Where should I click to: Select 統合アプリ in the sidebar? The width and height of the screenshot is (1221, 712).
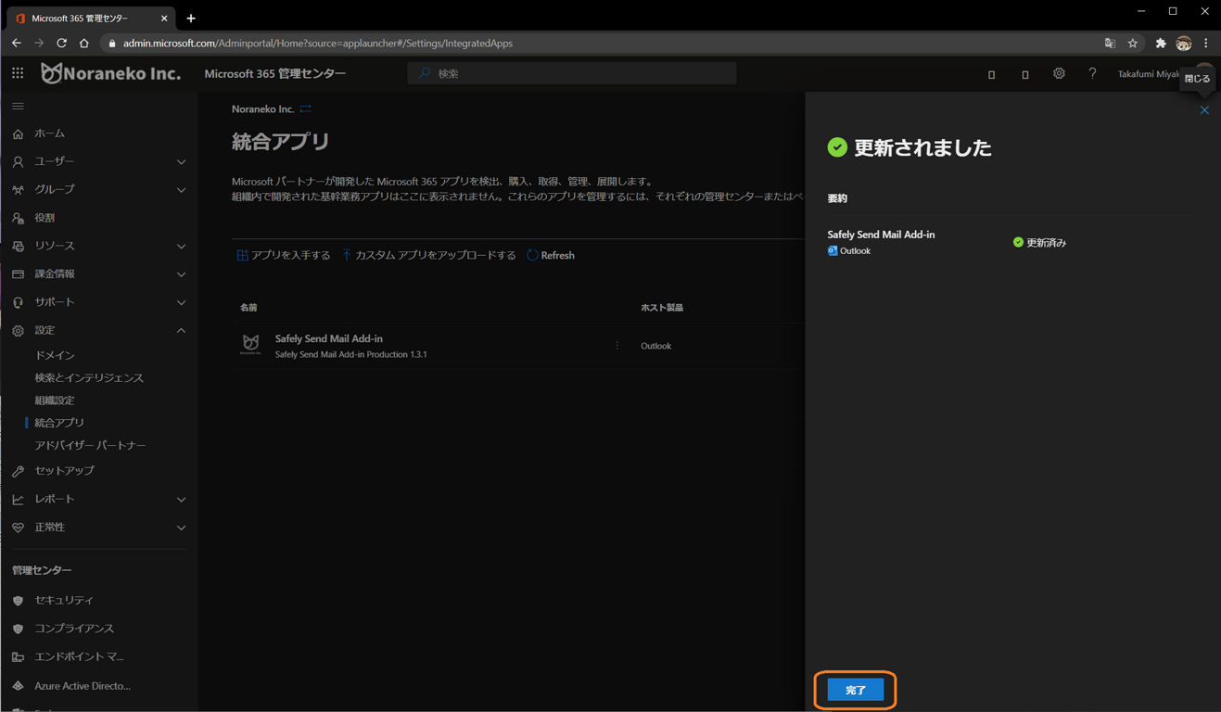(x=59, y=423)
